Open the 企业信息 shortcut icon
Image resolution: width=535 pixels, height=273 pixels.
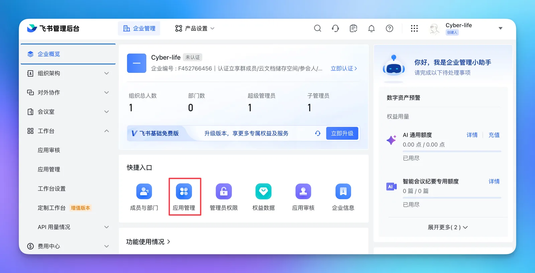pos(343,191)
